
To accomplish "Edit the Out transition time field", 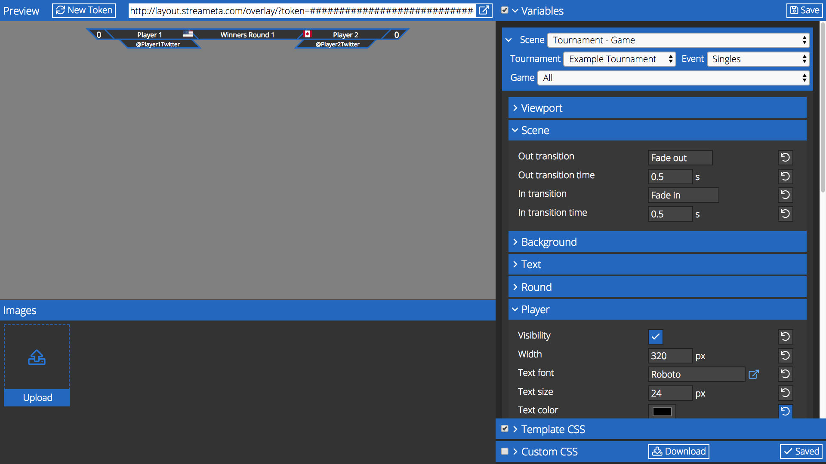I will [x=670, y=176].
